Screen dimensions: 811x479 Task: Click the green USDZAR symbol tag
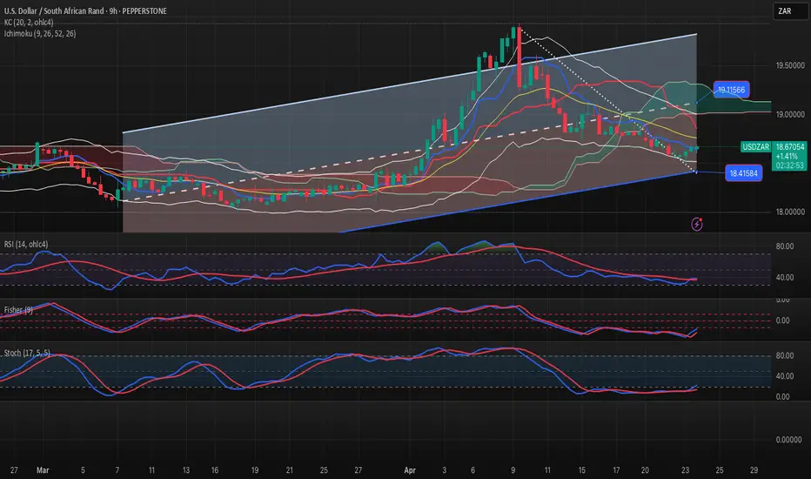(754, 148)
